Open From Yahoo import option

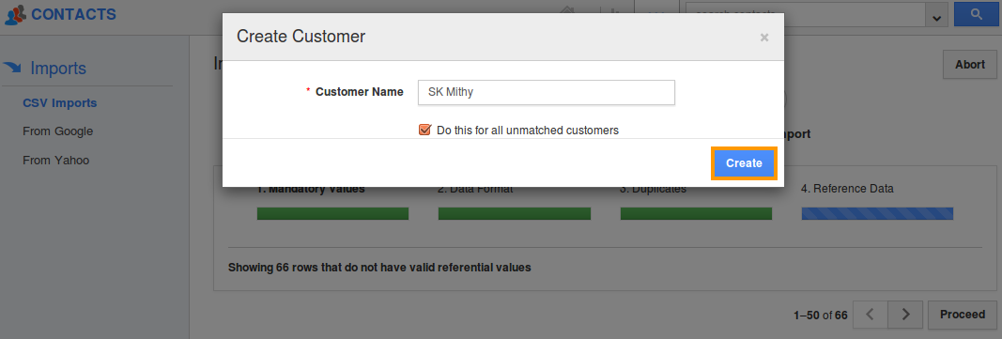(56, 161)
